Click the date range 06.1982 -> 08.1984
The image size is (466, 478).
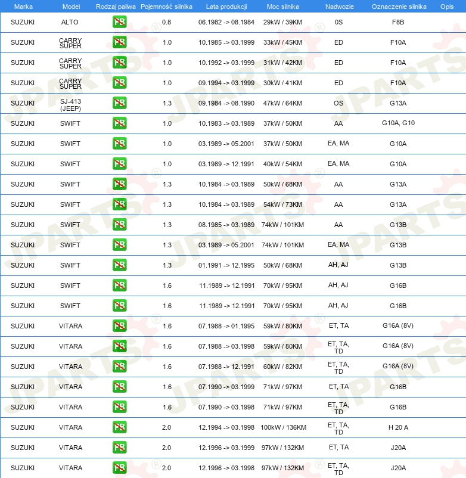tap(226, 22)
